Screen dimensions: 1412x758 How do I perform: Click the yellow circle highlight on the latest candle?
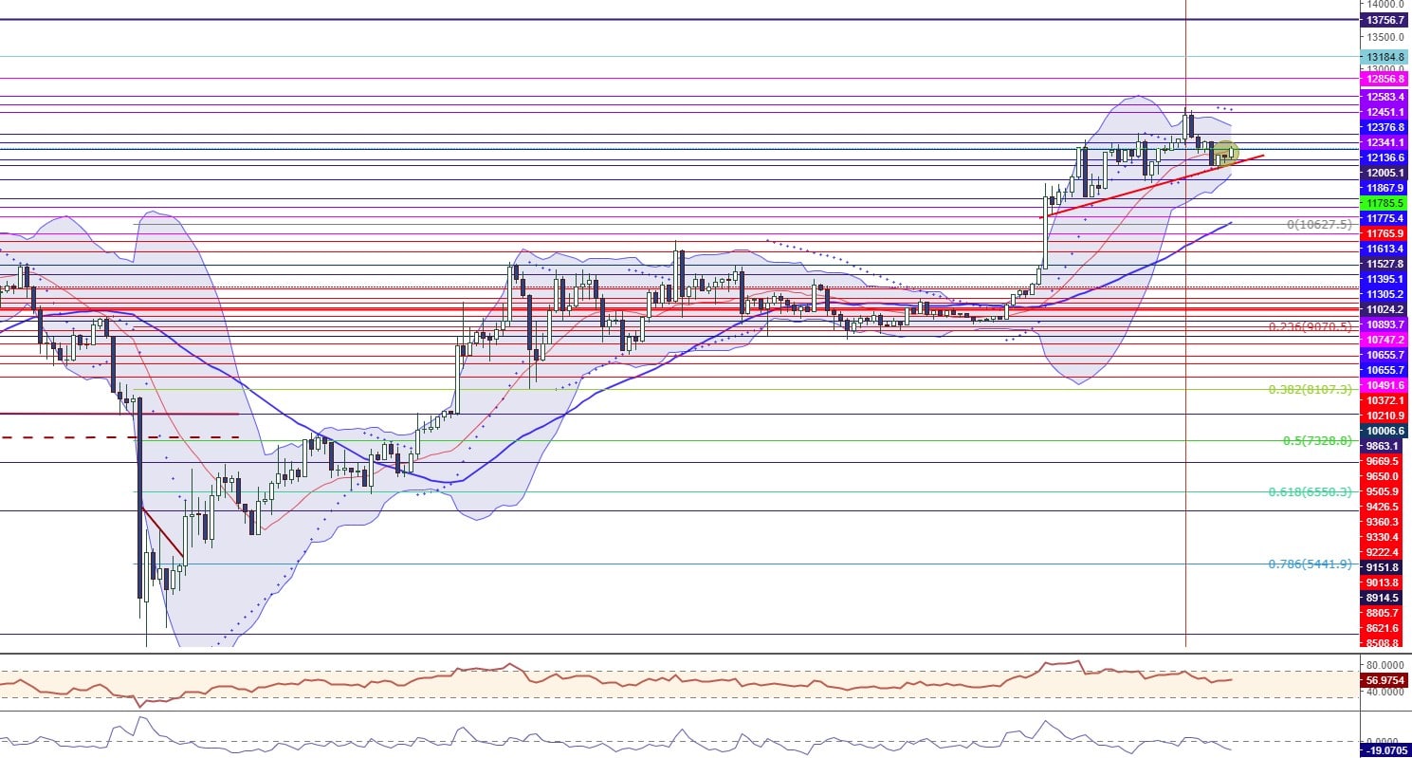[1227, 152]
